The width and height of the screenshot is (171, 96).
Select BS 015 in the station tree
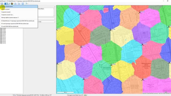(4, 42)
